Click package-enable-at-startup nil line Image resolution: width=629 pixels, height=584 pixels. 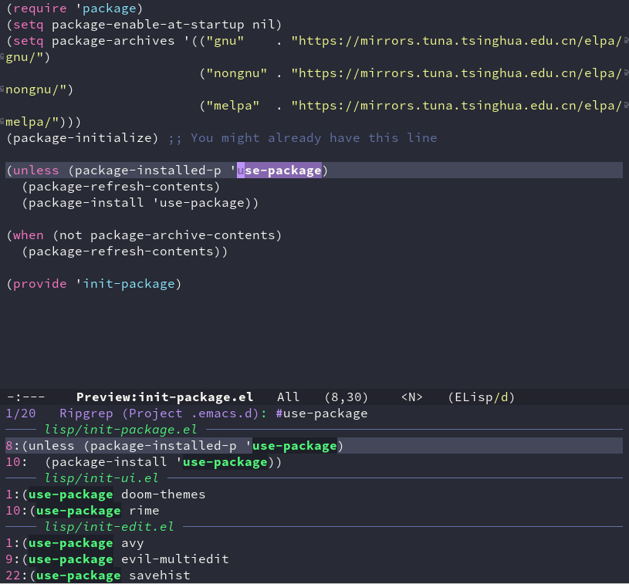point(144,25)
